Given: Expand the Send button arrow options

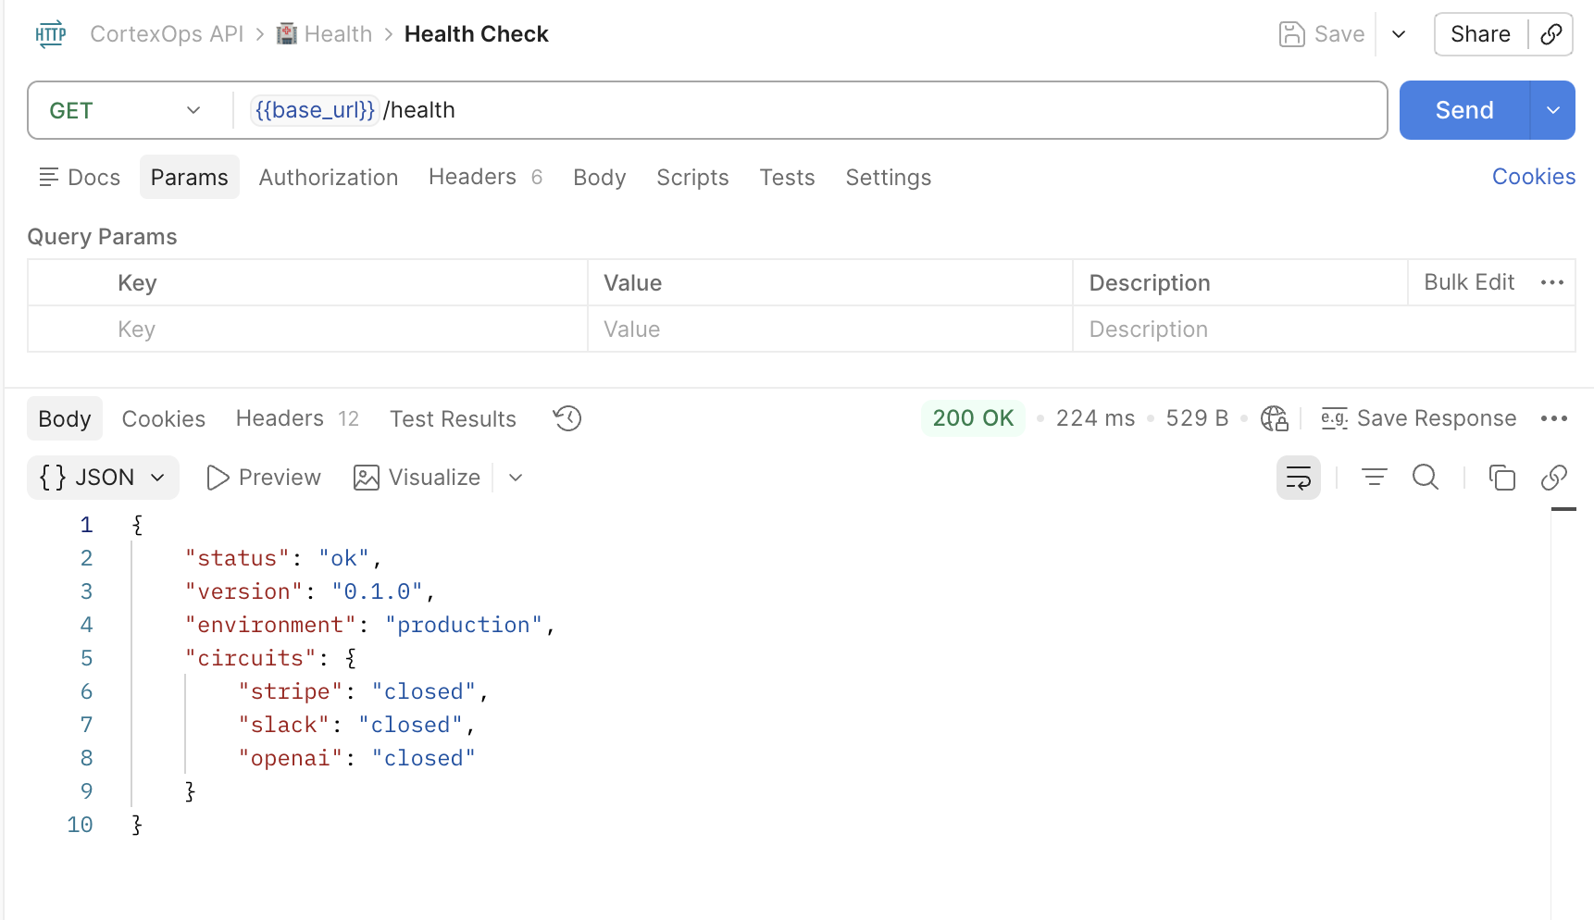Looking at the screenshot, I should click(1553, 110).
